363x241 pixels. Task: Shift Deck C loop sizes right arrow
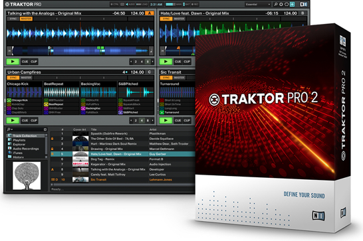point(152,121)
